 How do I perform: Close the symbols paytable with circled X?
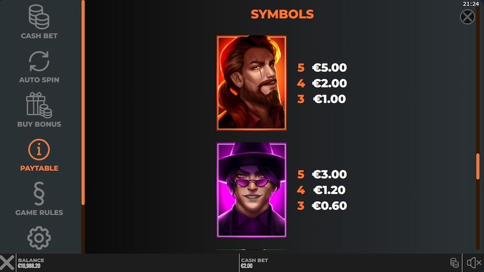point(467,17)
